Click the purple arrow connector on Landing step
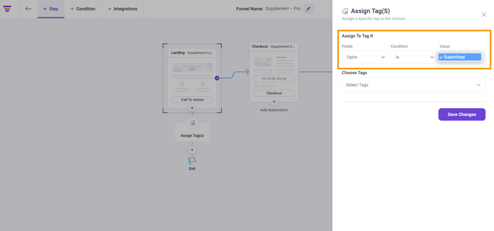Image resolution: width=494 pixels, height=231 pixels. (x=217, y=78)
